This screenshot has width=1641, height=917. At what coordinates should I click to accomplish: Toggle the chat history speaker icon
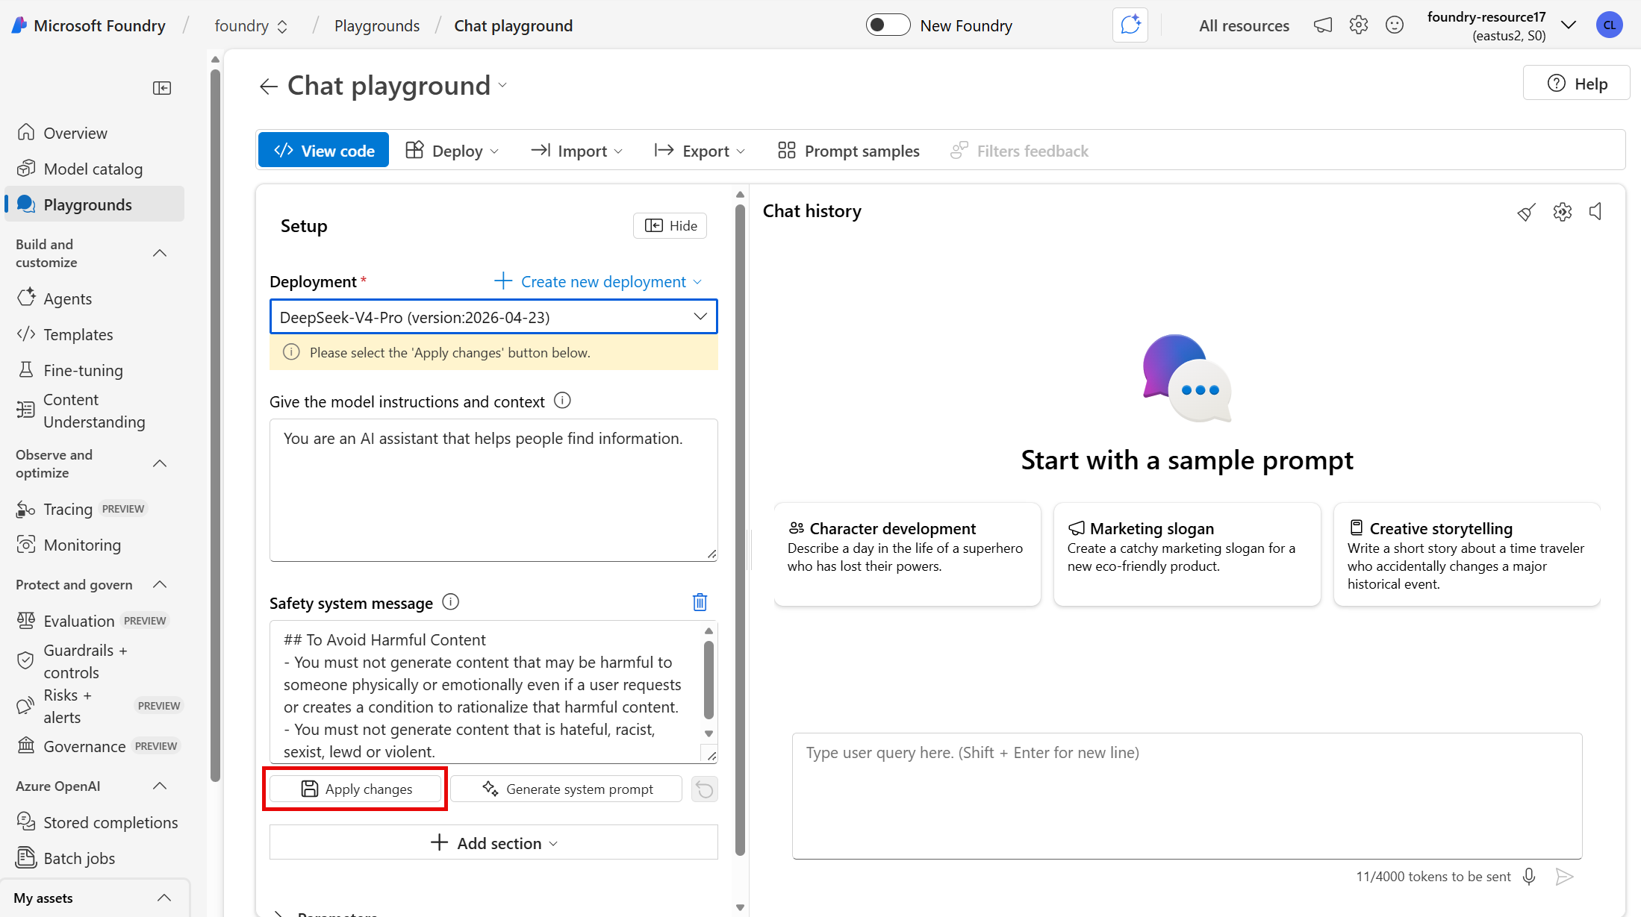[x=1595, y=212]
